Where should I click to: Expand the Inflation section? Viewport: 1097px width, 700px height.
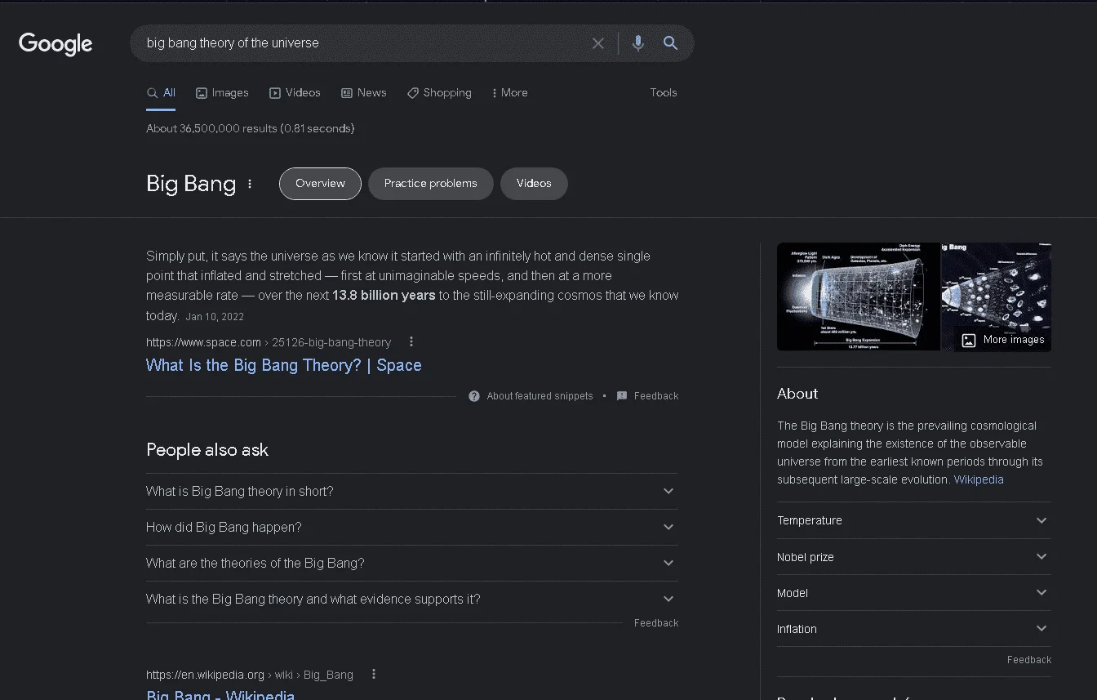pyautogui.click(x=914, y=629)
